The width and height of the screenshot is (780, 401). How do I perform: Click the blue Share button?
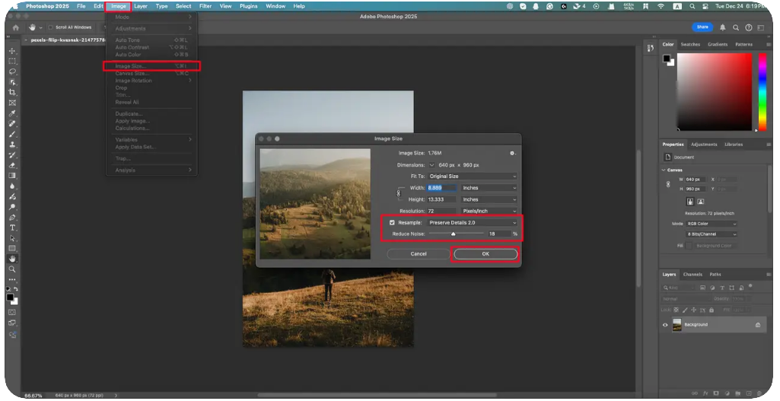[x=702, y=27]
